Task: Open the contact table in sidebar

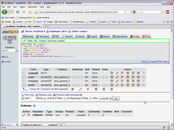Action: [8, 62]
